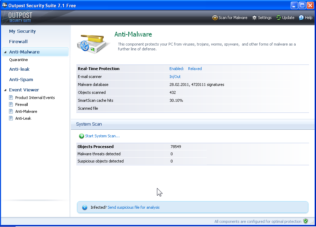Click the Enabled: link for Real-Time Protection
The image size is (316, 227).
coord(177,69)
